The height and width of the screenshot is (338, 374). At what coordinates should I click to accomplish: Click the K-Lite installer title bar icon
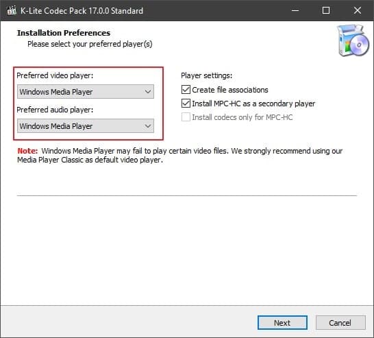coord(12,10)
